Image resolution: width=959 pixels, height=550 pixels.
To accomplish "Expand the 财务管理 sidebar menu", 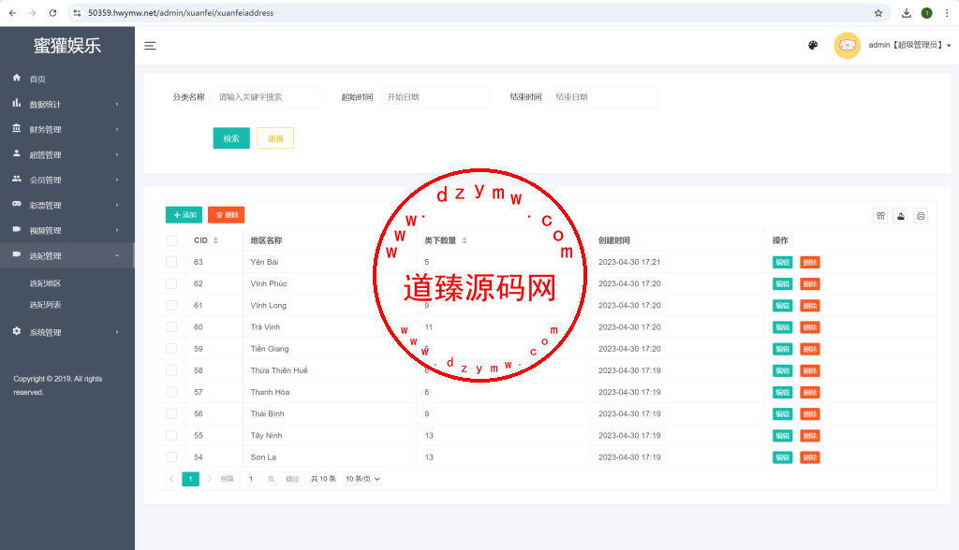I will (x=67, y=130).
